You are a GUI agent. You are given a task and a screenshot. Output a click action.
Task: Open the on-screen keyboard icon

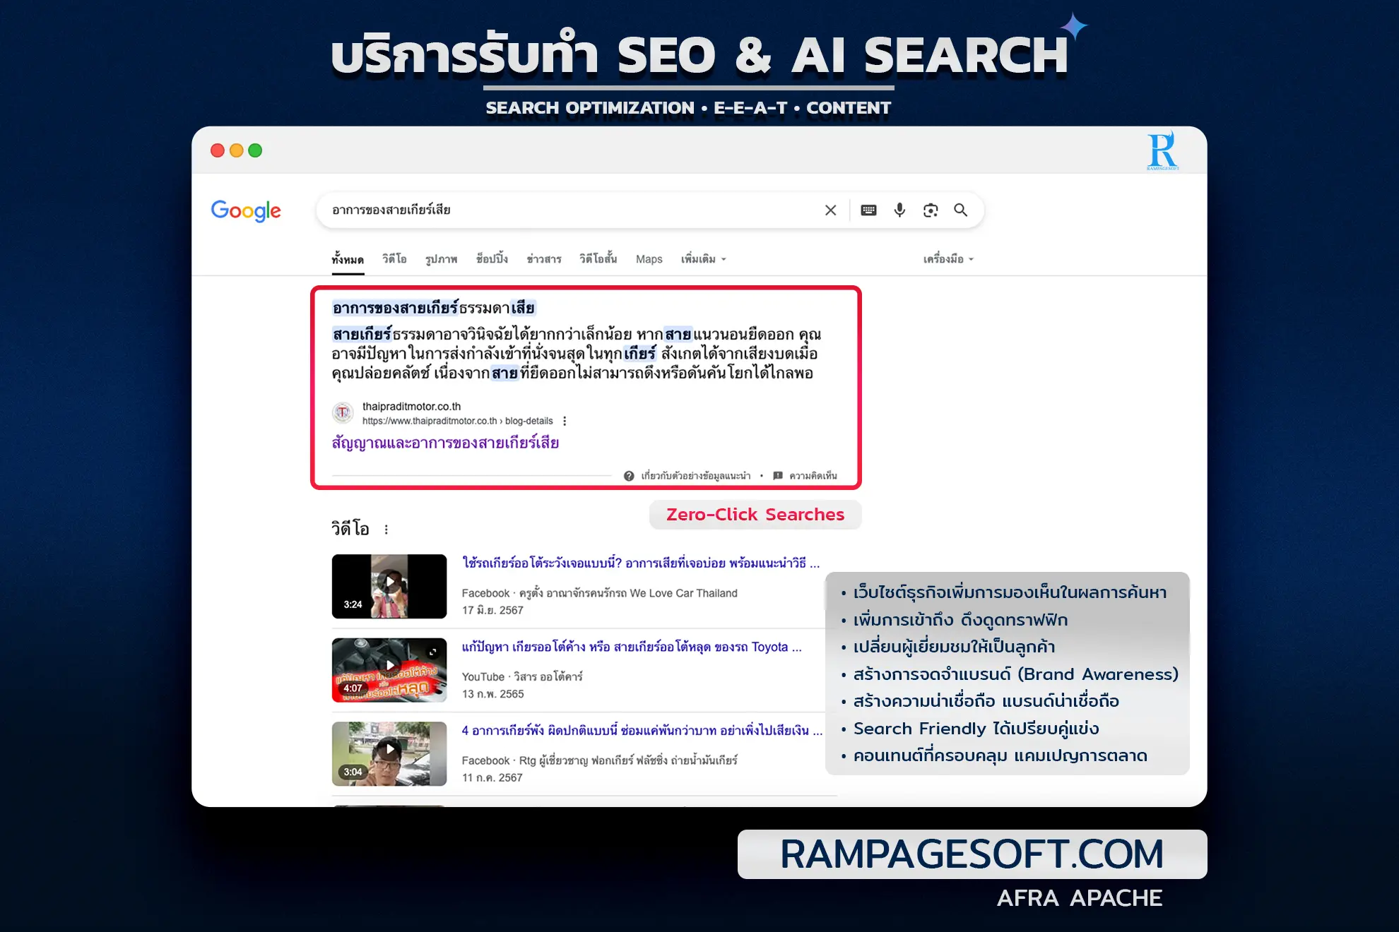click(x=869, y=210)
